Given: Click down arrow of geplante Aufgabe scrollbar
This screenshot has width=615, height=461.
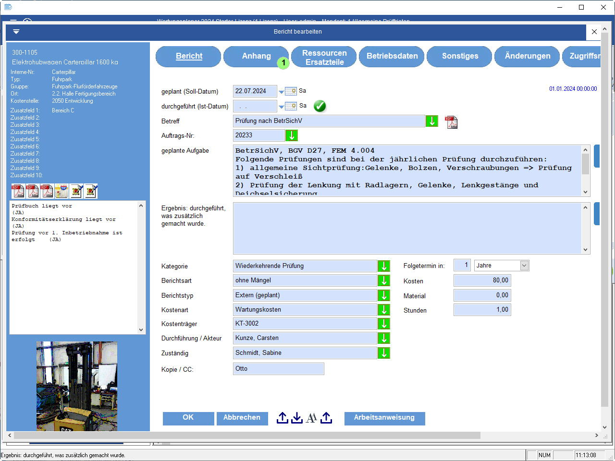Looking at the screenshot, I should 585,192.
